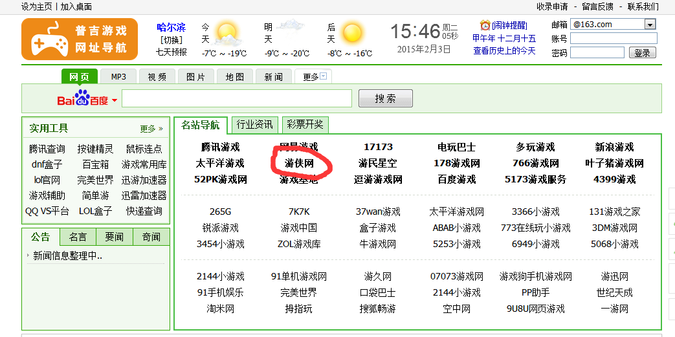Open 4399游戏 site link
Viewport: 675px width, 337px height.
coord(614,179)
